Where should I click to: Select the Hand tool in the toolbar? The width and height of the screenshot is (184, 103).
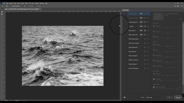(2, 12)
